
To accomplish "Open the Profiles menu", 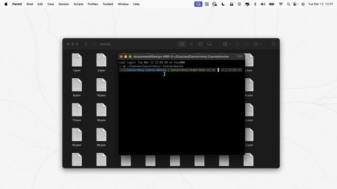I will (x=93, y=4).
